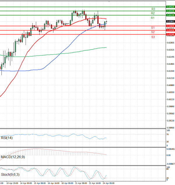The height and width of the screenshot is (185, 175).
Task: Select the 0.64520 green price tag
Action: [x=171, y=7]
